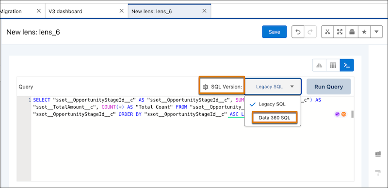Click the COUNT function in the query

[x=109, y=107]
